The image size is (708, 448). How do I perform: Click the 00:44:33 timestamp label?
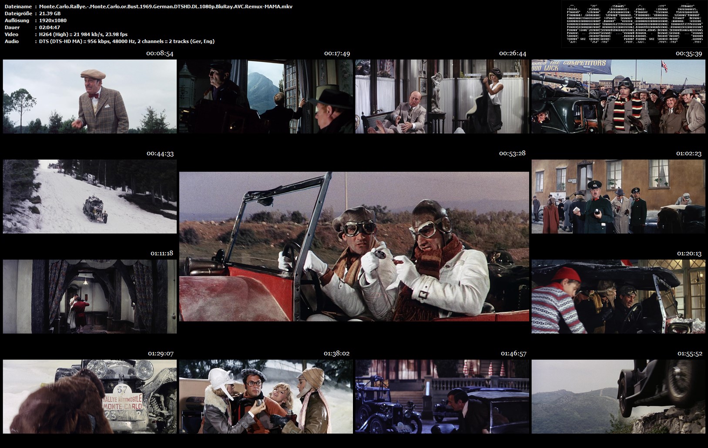coord(160,154)
